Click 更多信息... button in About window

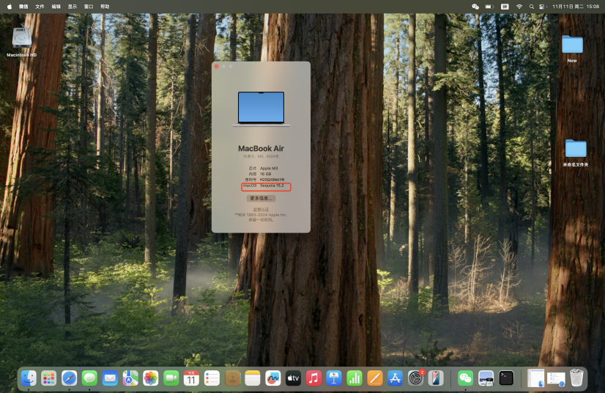point(261,198)
